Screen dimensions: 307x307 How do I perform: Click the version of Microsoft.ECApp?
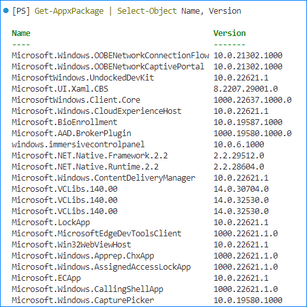point(241,278)
